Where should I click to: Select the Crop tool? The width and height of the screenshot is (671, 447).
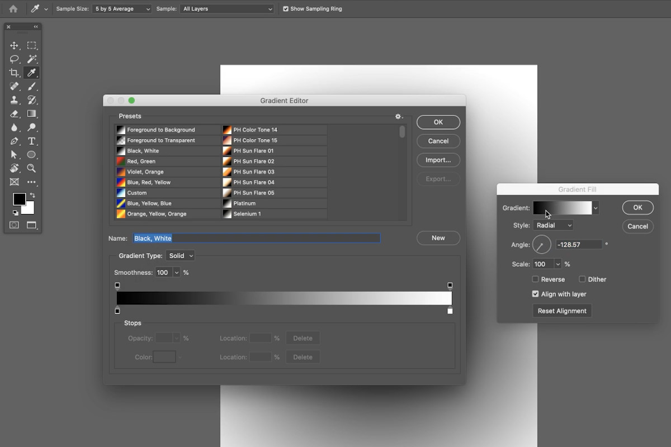point(15,73)
